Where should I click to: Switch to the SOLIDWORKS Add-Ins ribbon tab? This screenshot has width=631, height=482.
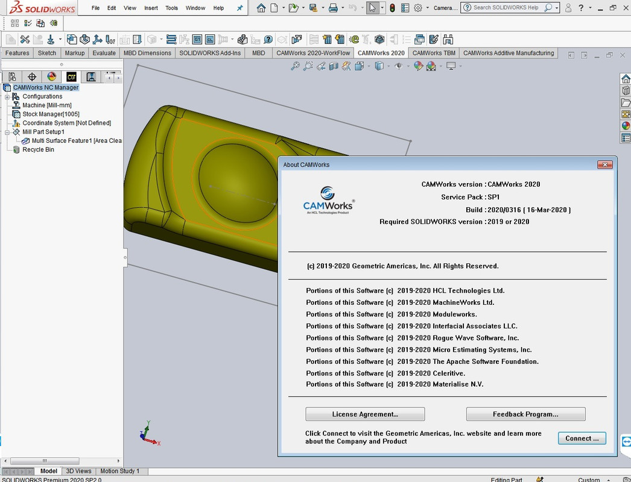click(x=210, y=53)
